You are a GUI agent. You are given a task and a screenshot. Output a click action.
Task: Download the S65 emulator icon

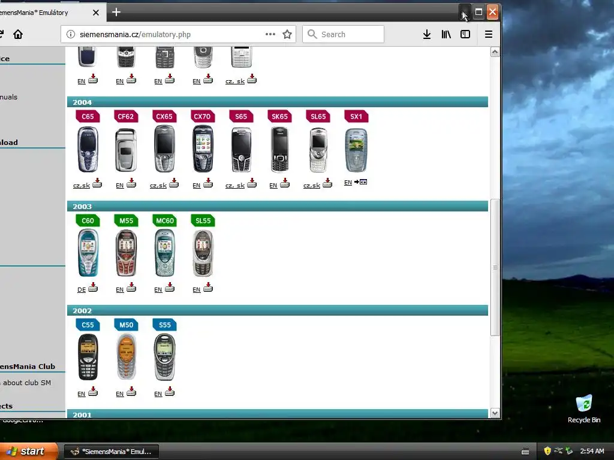(252, 183)
